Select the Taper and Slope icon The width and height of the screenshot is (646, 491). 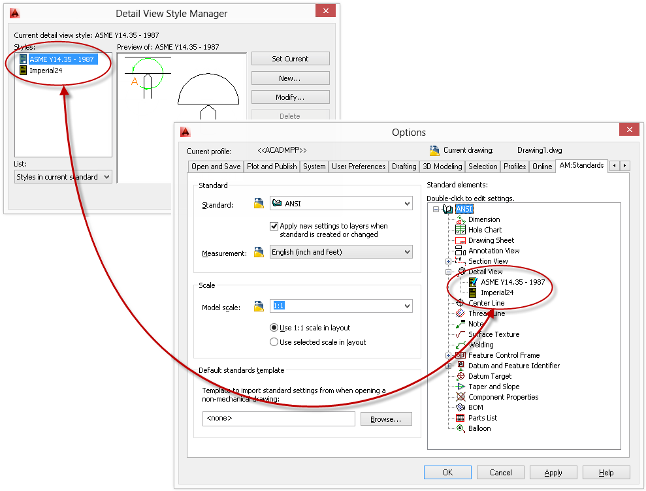coord(460,387)
